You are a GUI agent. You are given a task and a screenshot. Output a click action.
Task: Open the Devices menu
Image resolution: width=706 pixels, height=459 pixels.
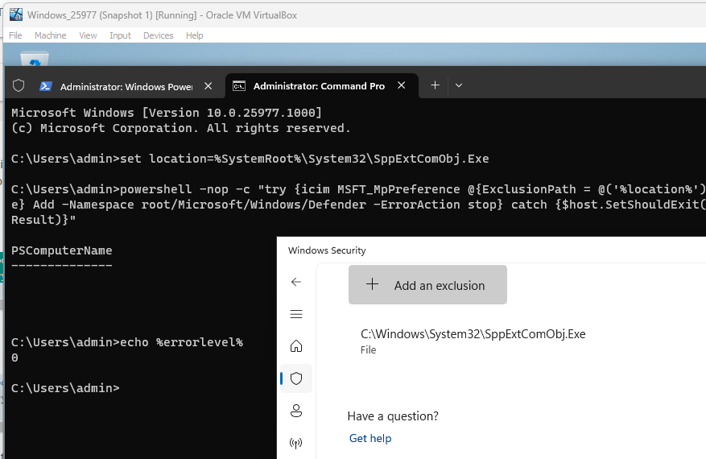[158, 35]
